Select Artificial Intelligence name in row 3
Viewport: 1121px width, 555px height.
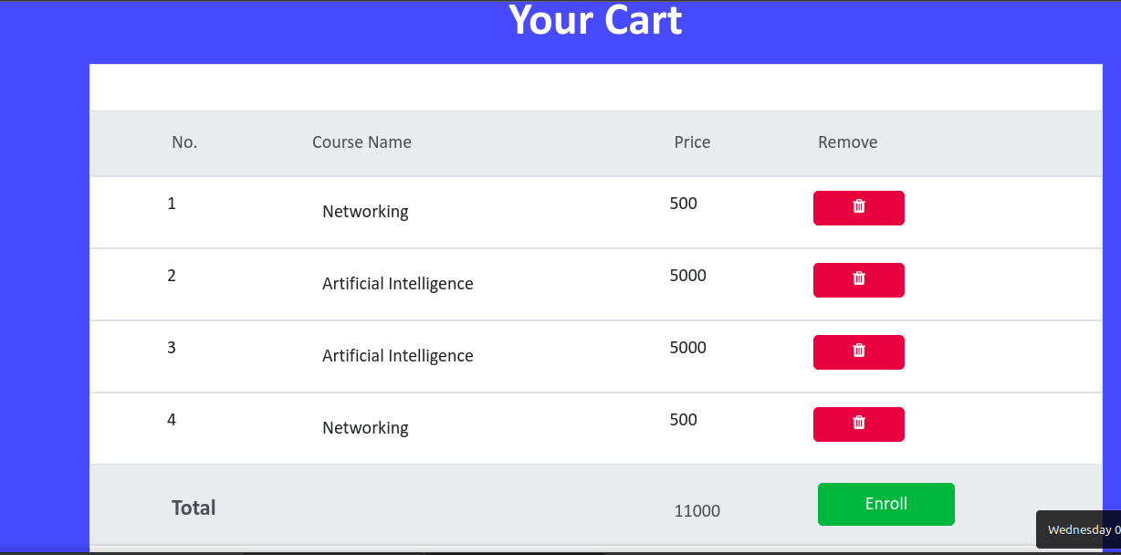tap(397, 356)
